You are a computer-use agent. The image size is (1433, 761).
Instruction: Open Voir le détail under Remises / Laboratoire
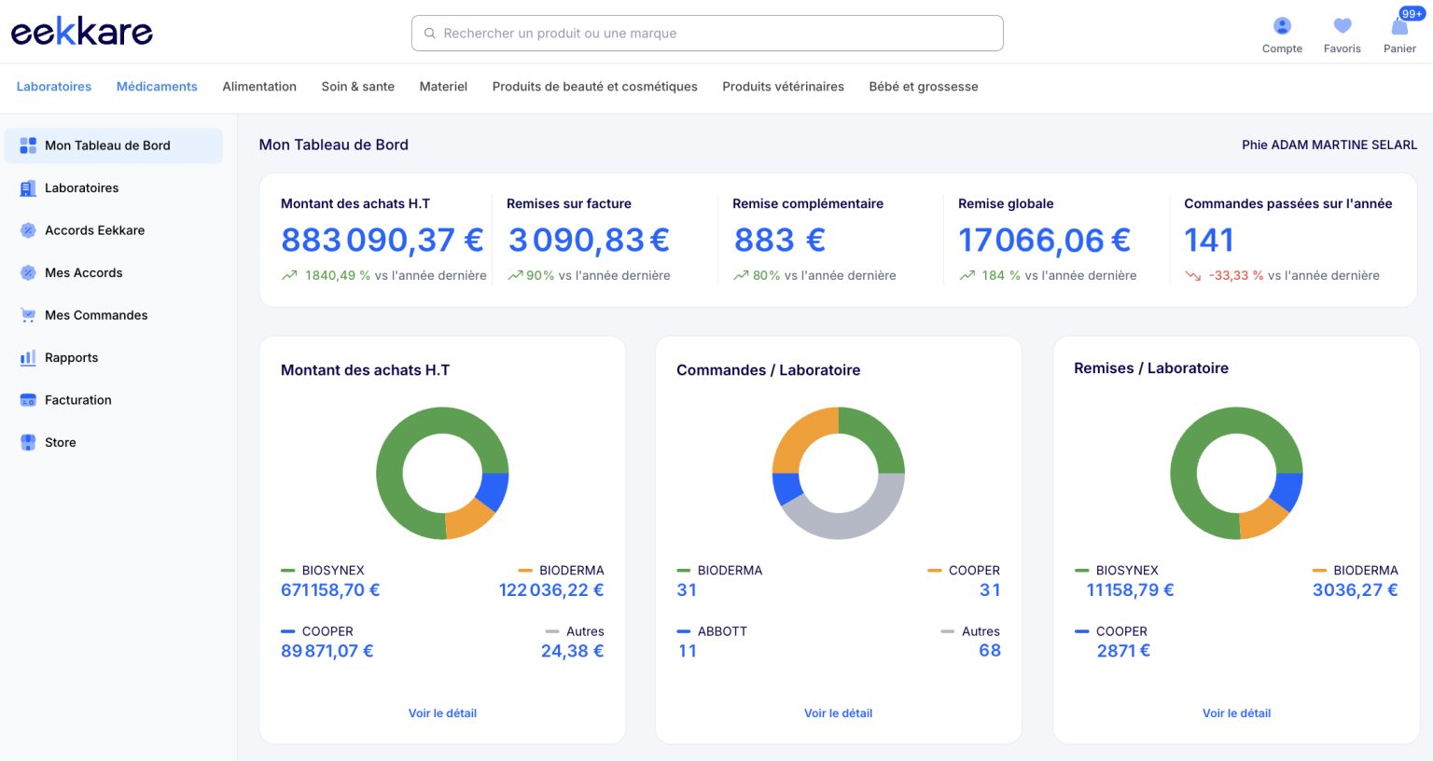click(x=1236, y=713)
